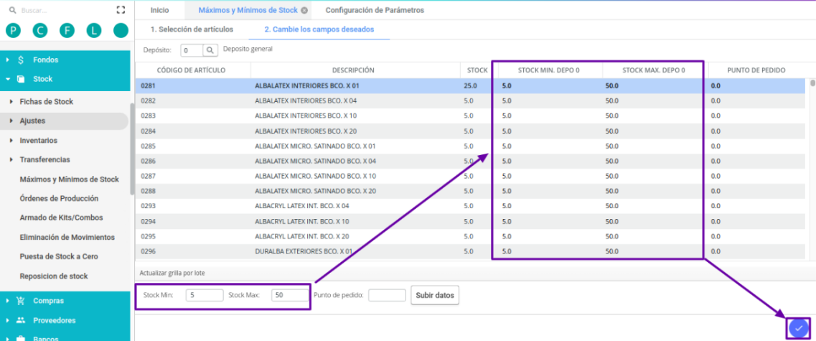816x341 pixels.
Task: Select row with article code 0294
Action: pyautogui.click(x=471, y=221)
